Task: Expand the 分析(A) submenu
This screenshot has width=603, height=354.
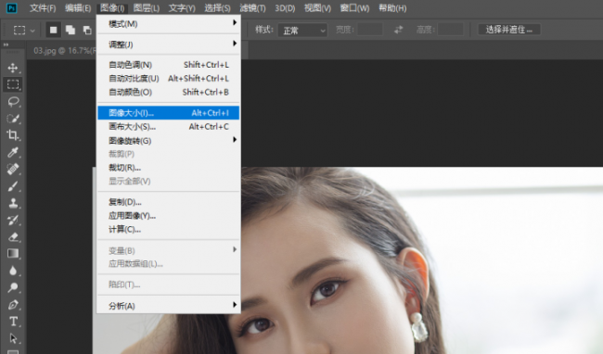Action: tap(169, 306)
